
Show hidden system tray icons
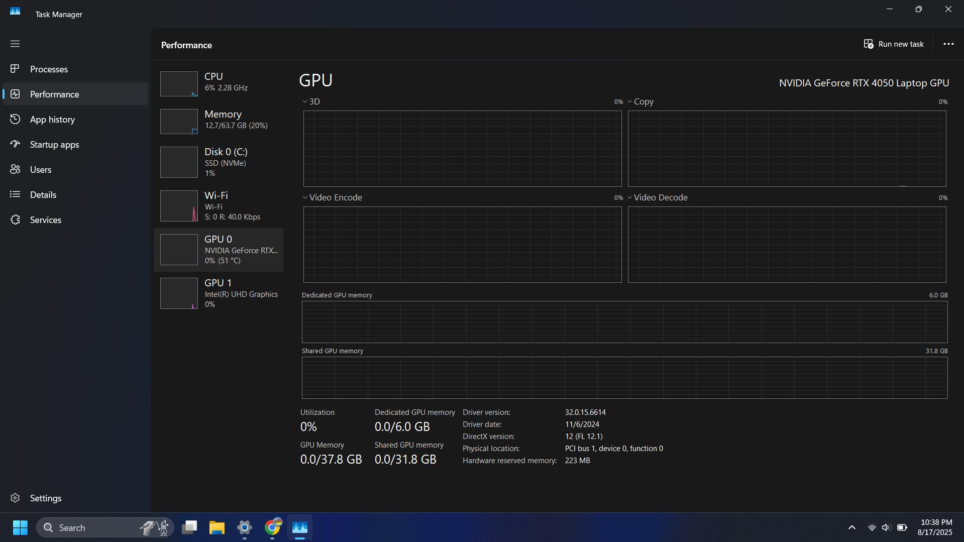852,527
